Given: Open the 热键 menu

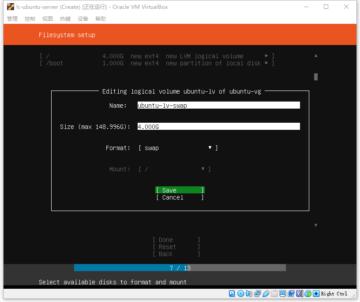Looking at the screenshot, I should 65,19.
